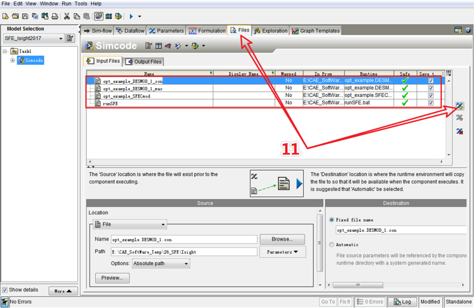Open the Absolute path options dropdown
This screenshot has height=308, width=474.
(x=161, y=264)
